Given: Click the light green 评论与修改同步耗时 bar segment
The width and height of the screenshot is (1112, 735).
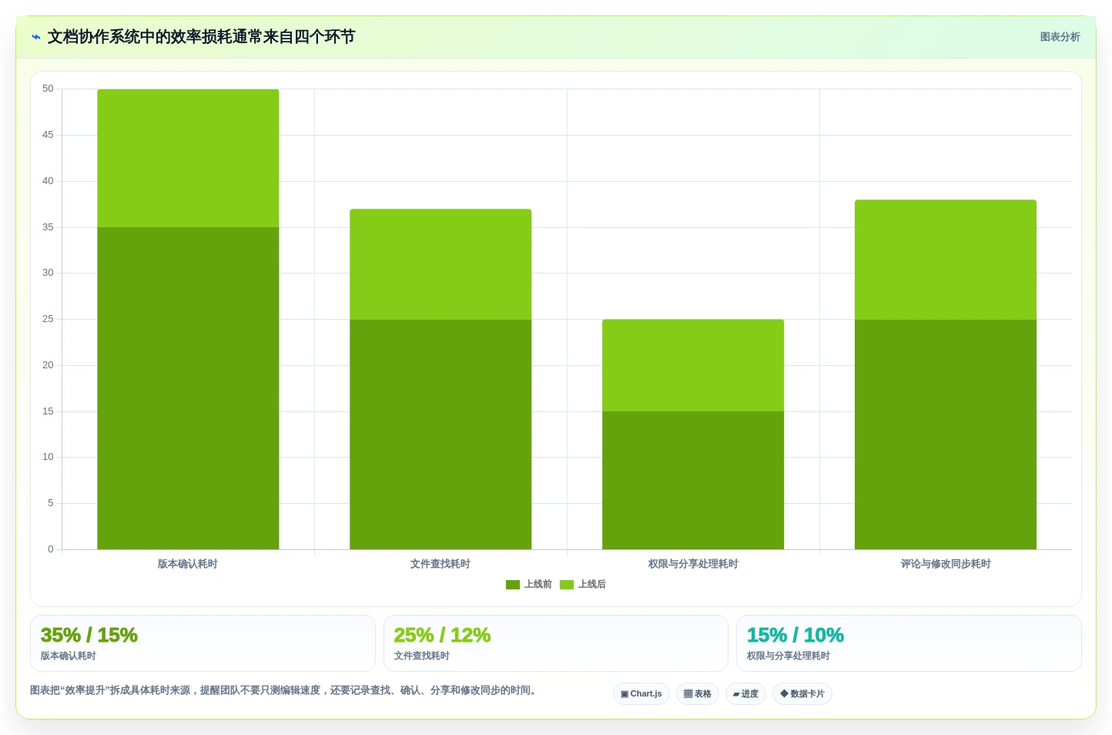Looking at the screenshot, I should pos(946,260).
